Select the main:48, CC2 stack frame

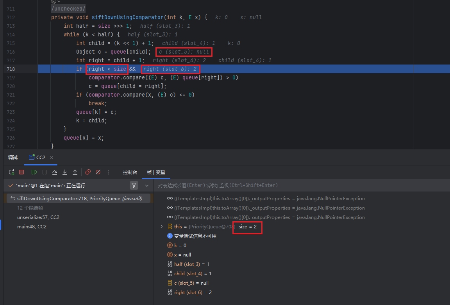pos(32,226)
